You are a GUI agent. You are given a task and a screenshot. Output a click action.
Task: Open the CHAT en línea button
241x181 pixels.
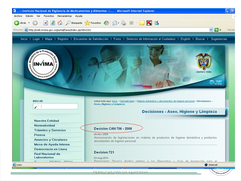[215, 82]
